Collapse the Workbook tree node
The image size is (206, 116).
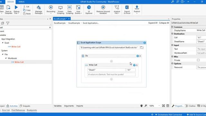(x=6, y=58)
